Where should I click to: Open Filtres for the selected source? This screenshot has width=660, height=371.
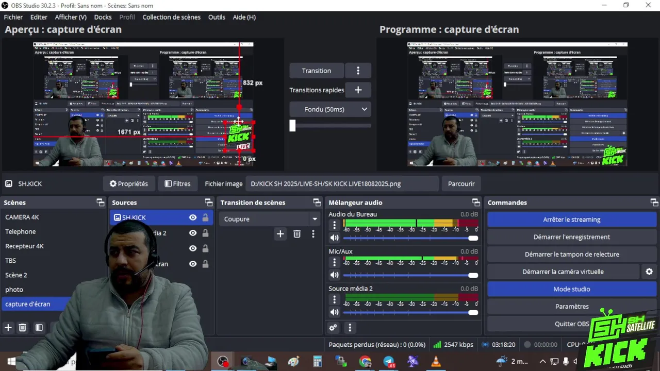177,183
